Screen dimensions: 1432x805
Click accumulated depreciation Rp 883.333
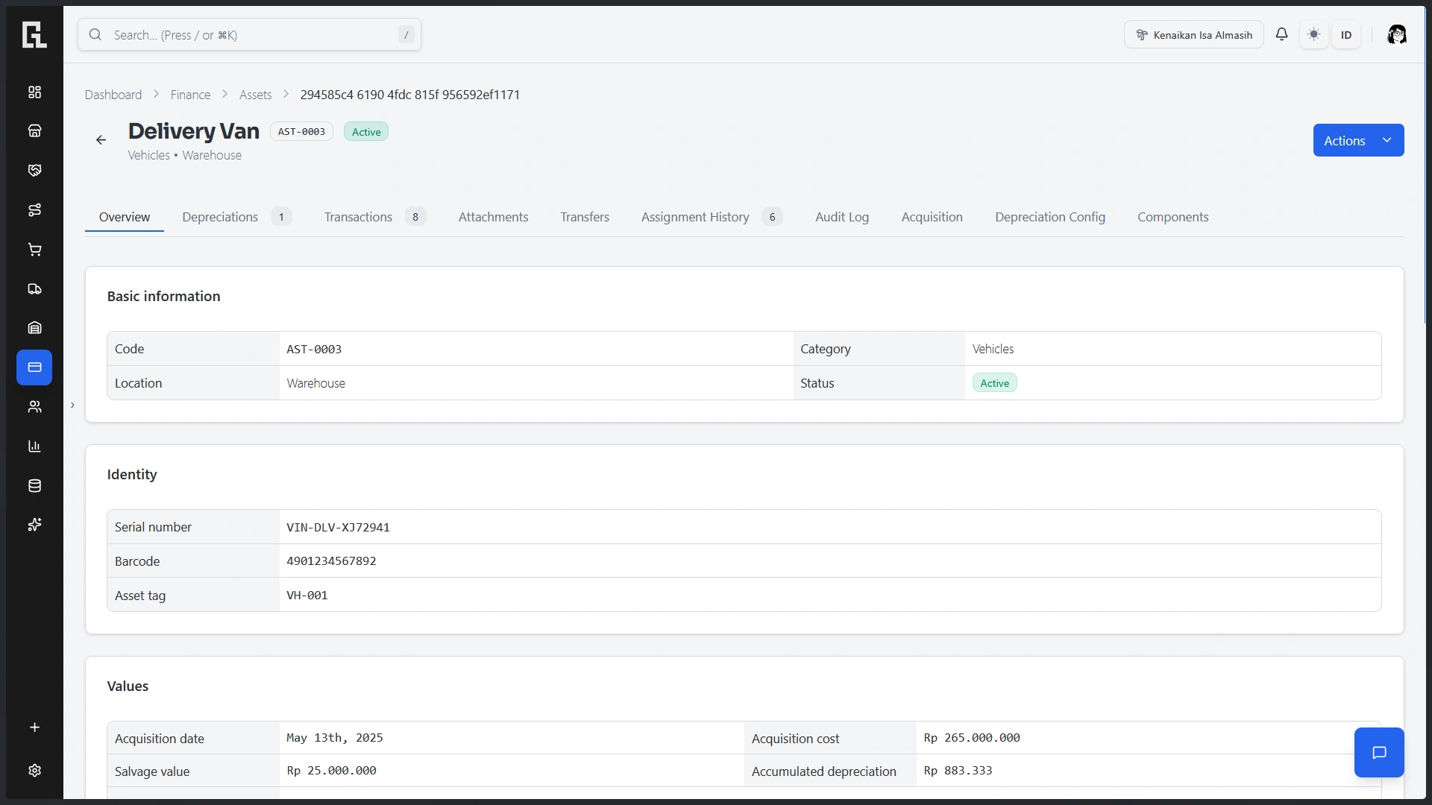pyautogui.click(x=958, y=771)
